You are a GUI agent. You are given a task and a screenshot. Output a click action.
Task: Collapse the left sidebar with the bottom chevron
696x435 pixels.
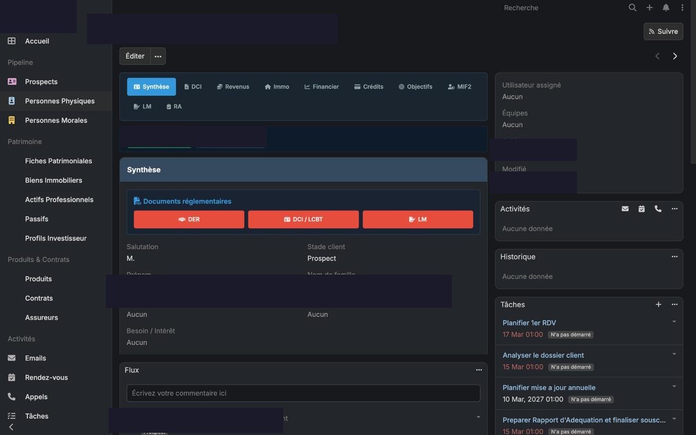click(12, 427)
